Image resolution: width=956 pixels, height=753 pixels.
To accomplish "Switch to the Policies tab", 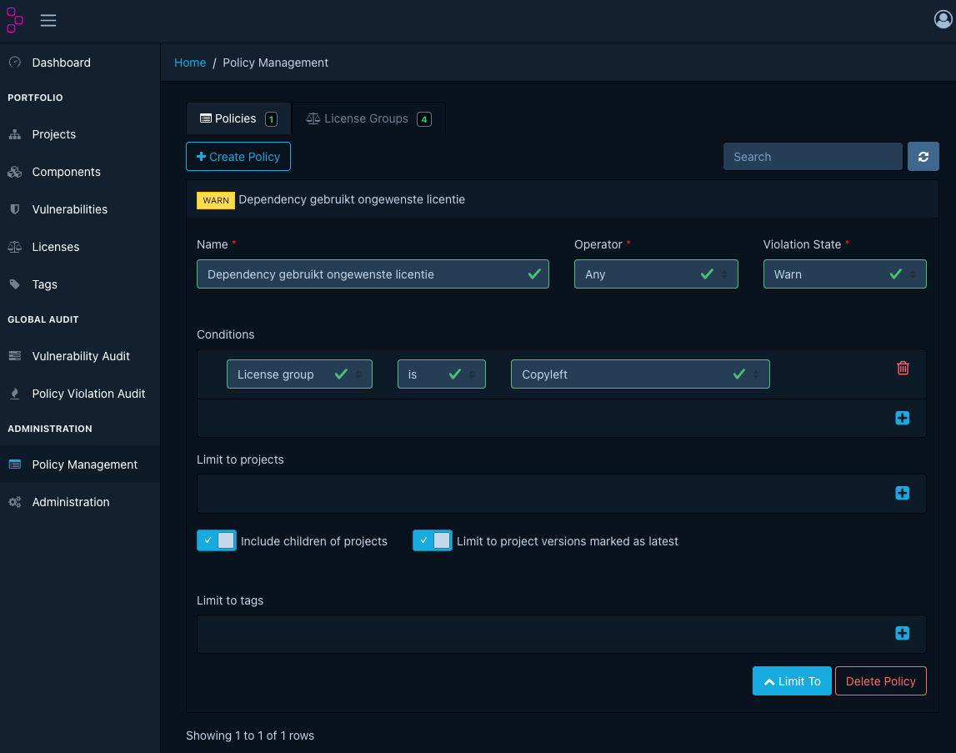I will point(238,118).
